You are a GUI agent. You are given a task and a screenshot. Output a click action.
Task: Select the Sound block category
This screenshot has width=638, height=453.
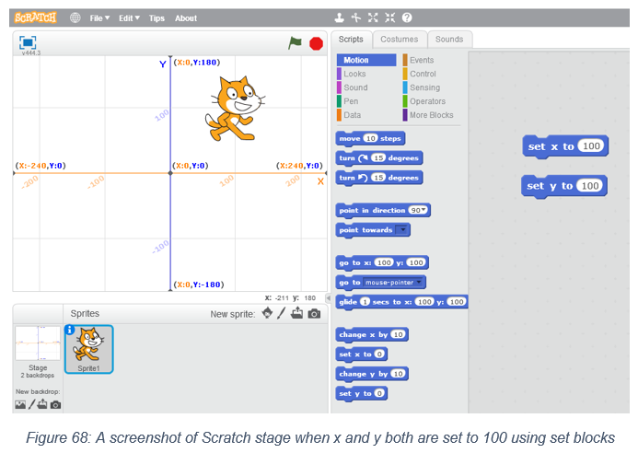point(355,87)
